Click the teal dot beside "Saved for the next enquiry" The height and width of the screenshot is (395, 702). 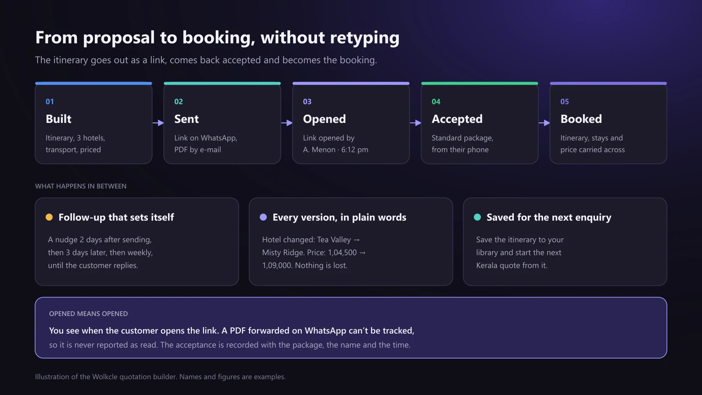tap(477, 217)
